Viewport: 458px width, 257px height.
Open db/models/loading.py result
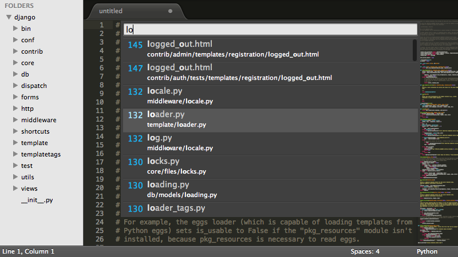pyautogui.click(x=270, y=190)
